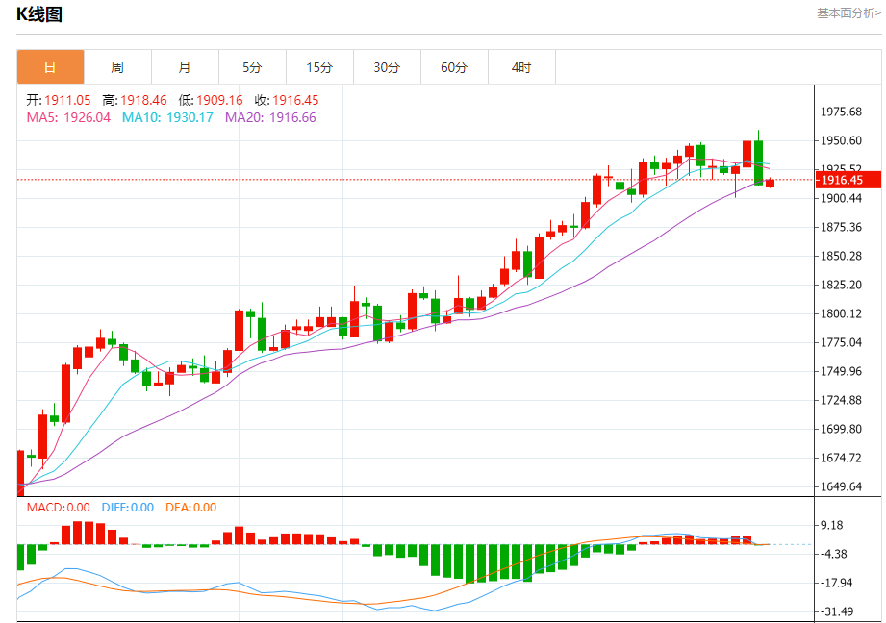Open the 4时 interval tab

[521, 67]
